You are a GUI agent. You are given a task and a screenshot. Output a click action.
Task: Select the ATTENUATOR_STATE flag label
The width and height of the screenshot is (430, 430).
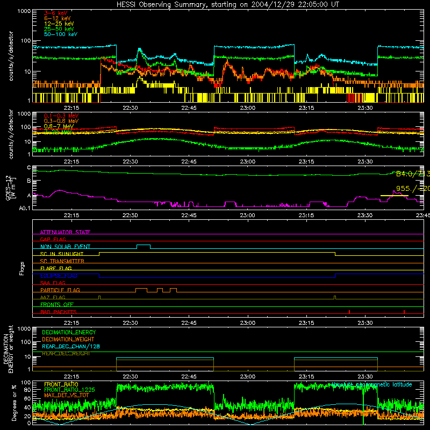click(65, 232)
